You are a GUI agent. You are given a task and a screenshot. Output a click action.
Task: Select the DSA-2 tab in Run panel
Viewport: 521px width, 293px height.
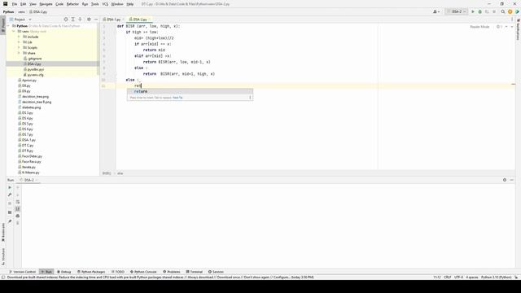tap(29, 180)
